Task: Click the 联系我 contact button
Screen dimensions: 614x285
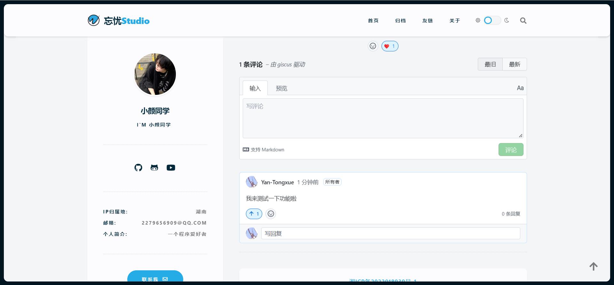Action: [155, 279]
